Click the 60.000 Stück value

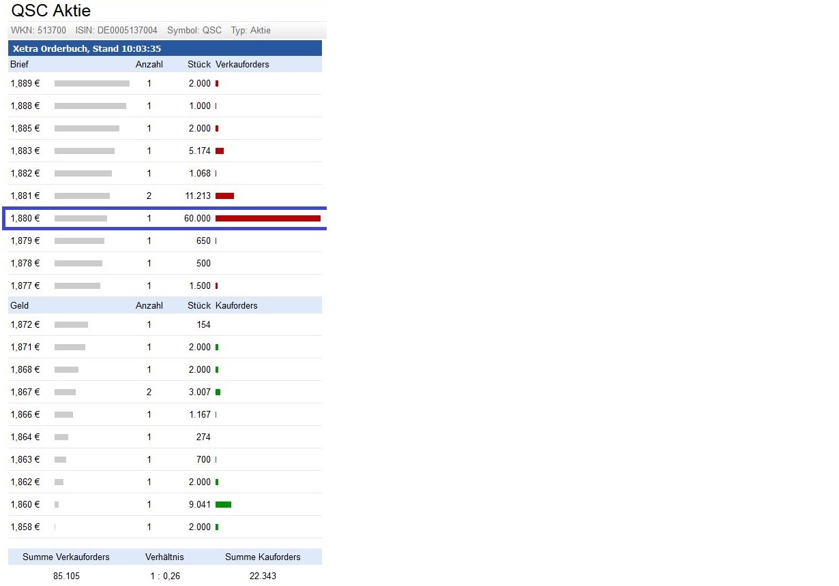198,219
